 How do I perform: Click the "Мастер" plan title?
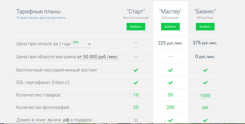pyautogui.click(x=170, y=12)
